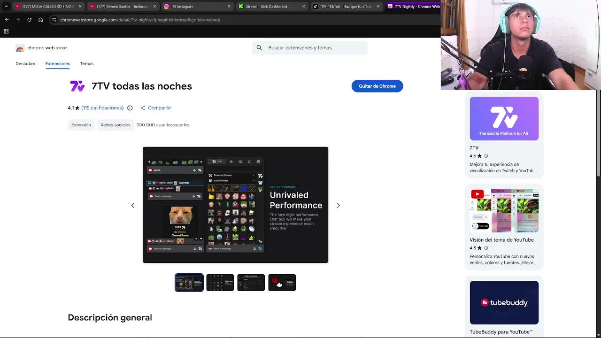Close the Kick Dashboard tab
The image size is (601, 338).
303,7
